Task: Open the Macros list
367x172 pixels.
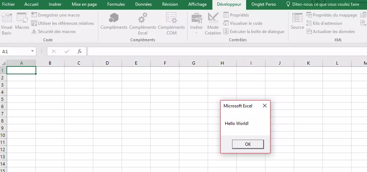Action: point(22,22)
